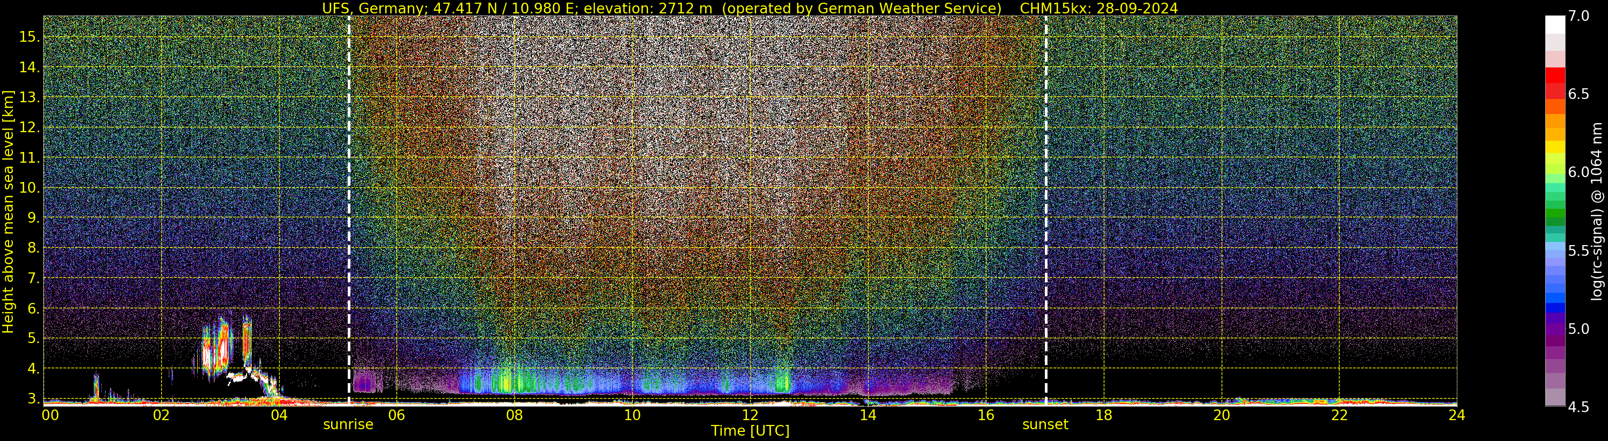
Task: Click the '06' time tick label
Action: 397,415
